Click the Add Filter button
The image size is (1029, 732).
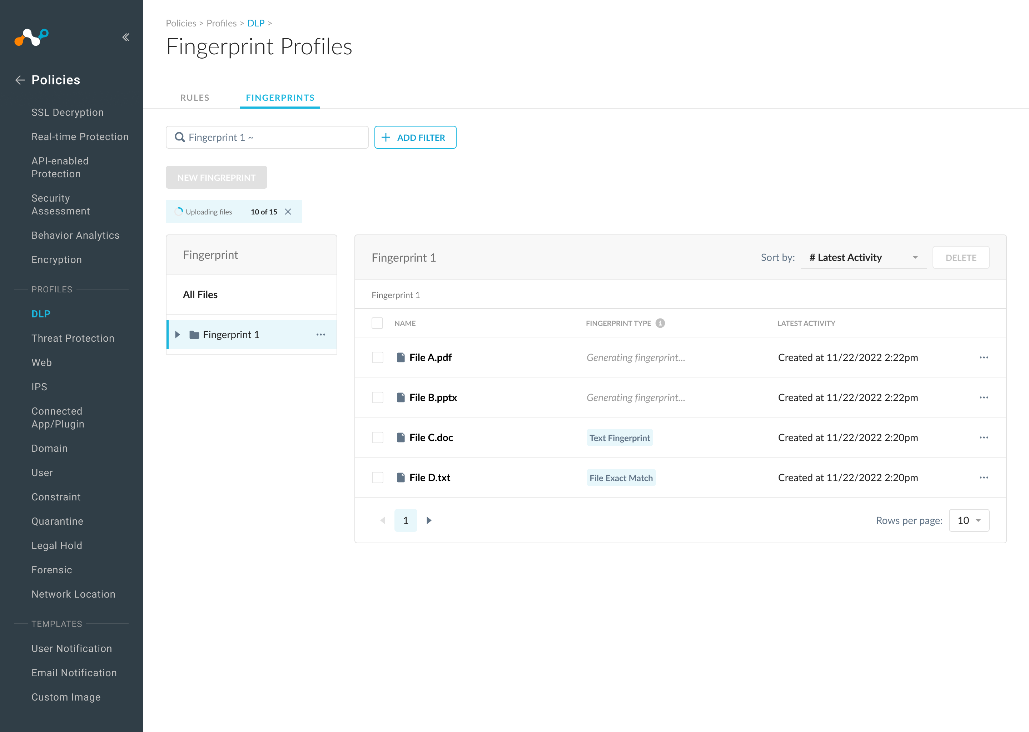[x=415, y=138]
